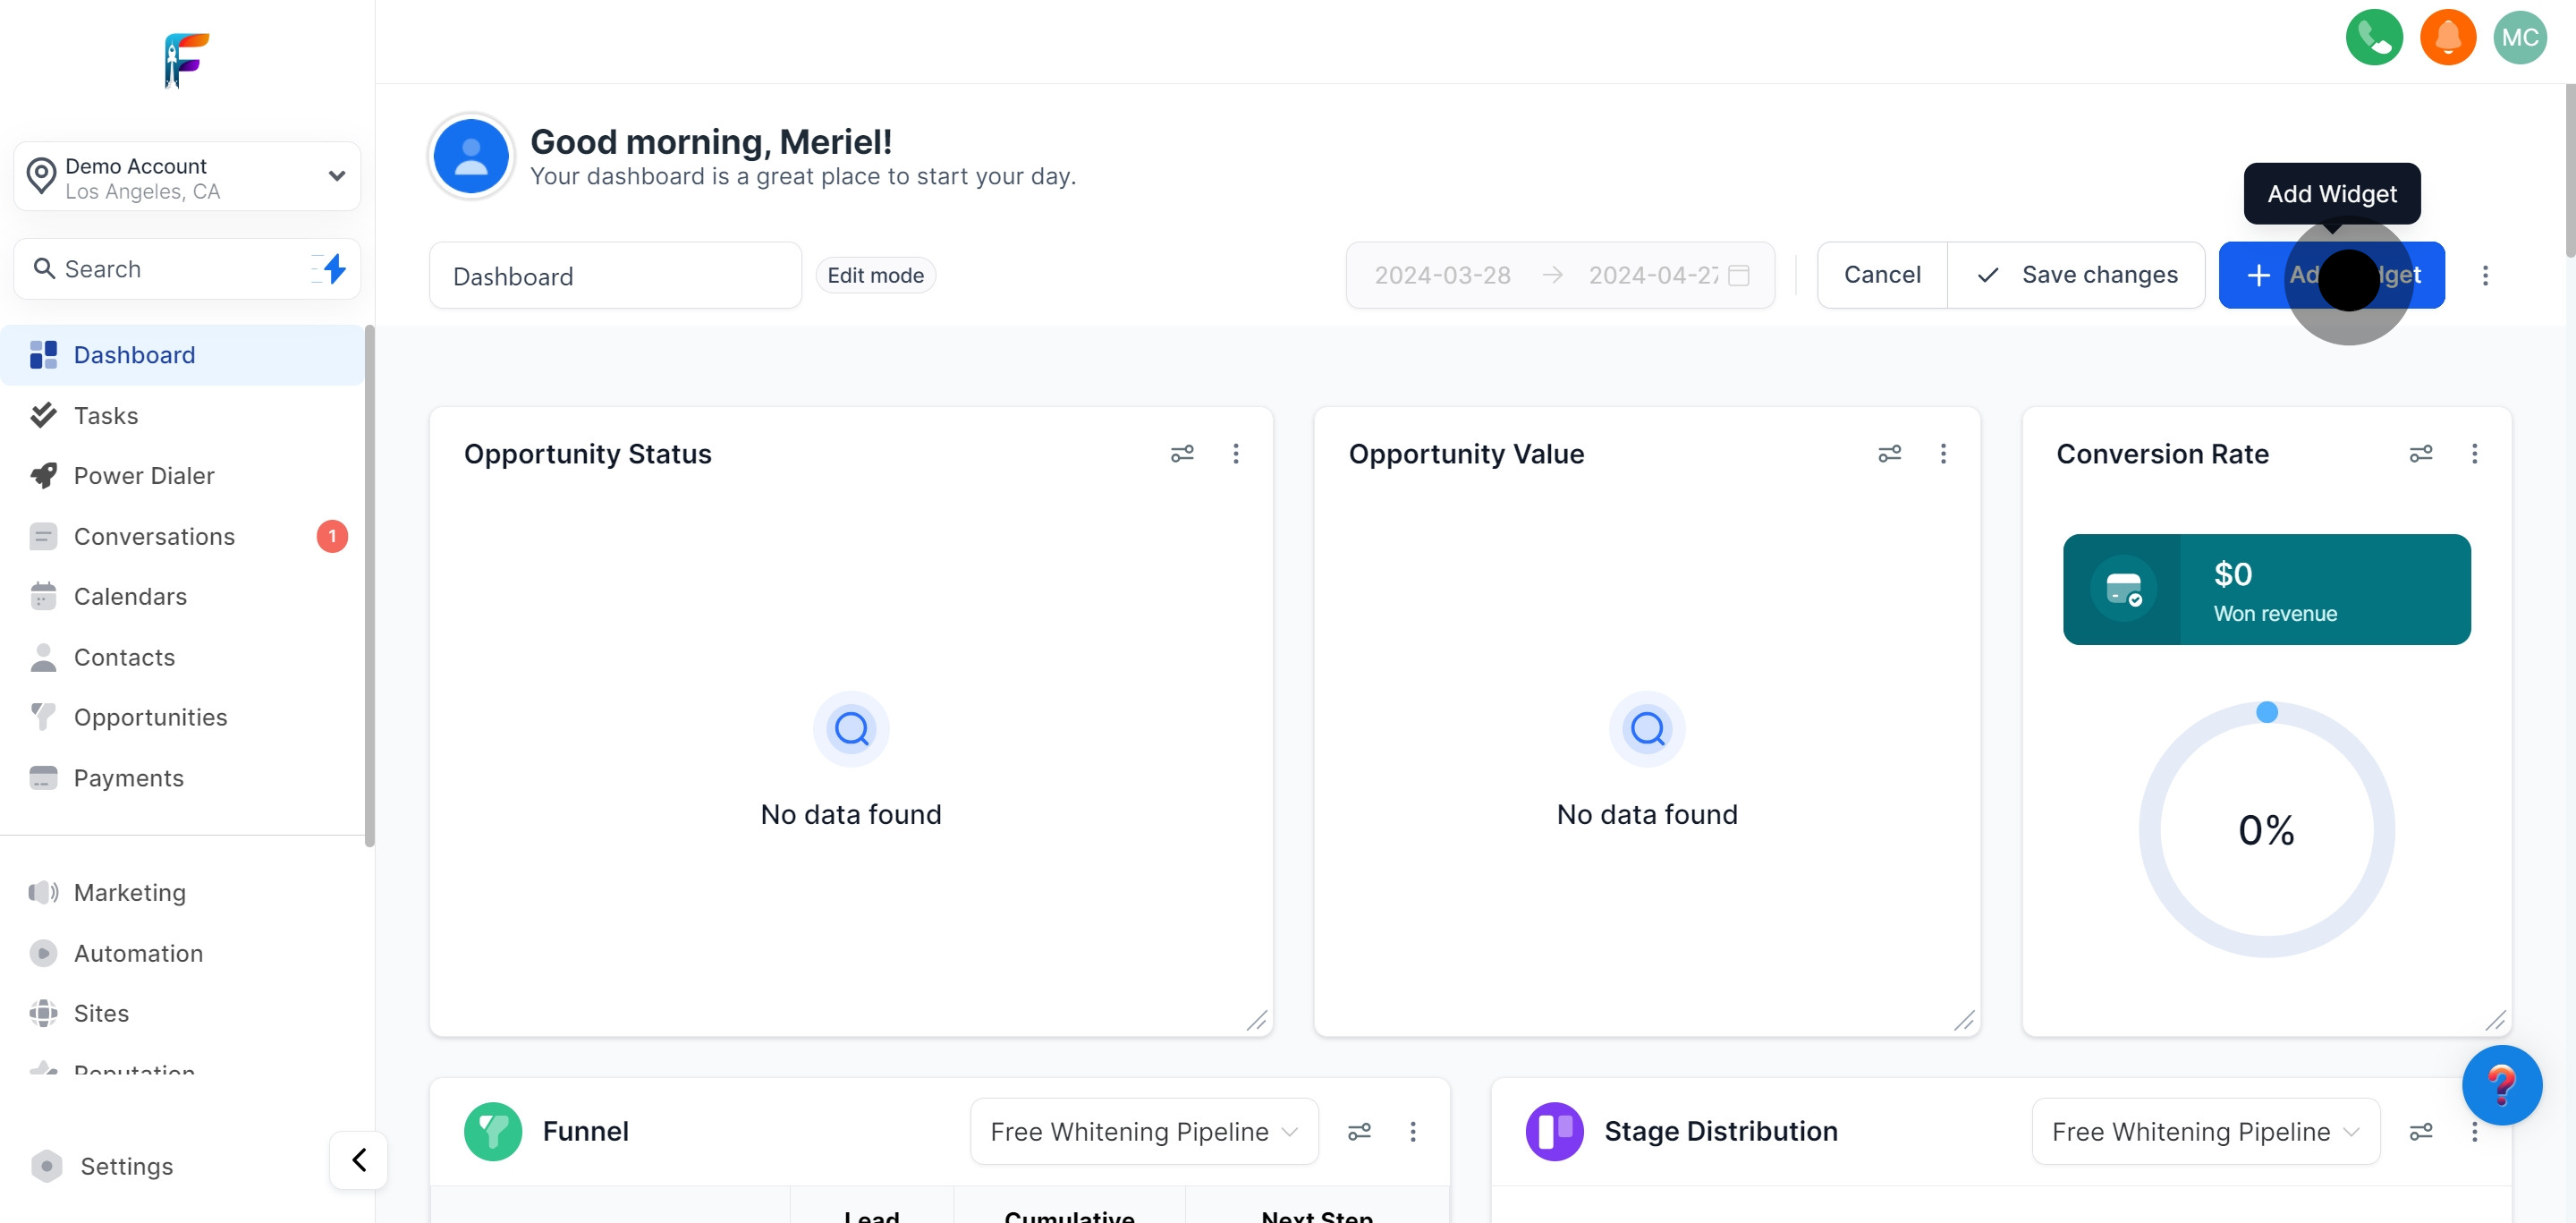Click the Conversion Rate filter settings icon

pos(2420,454)
